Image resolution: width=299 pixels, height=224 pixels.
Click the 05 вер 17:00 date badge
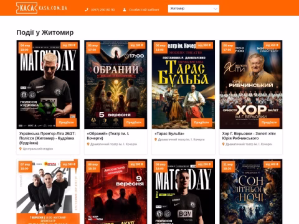coord(93,48)
